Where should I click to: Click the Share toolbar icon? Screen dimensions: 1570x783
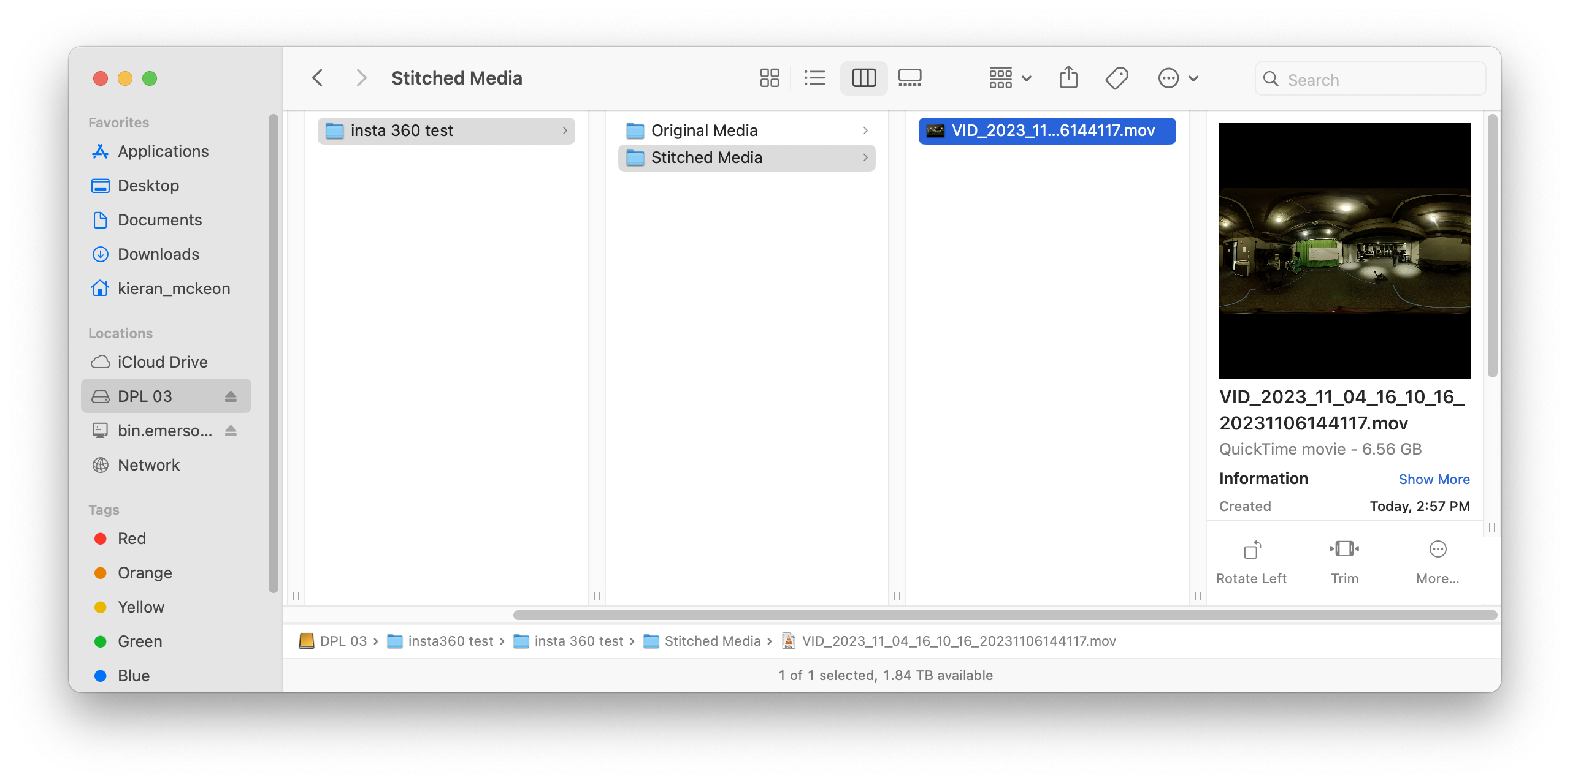coord(1068,78)
